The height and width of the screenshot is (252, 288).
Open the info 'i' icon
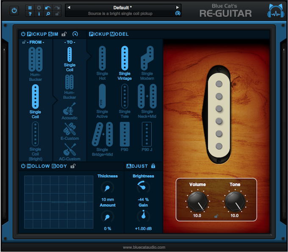39,14
